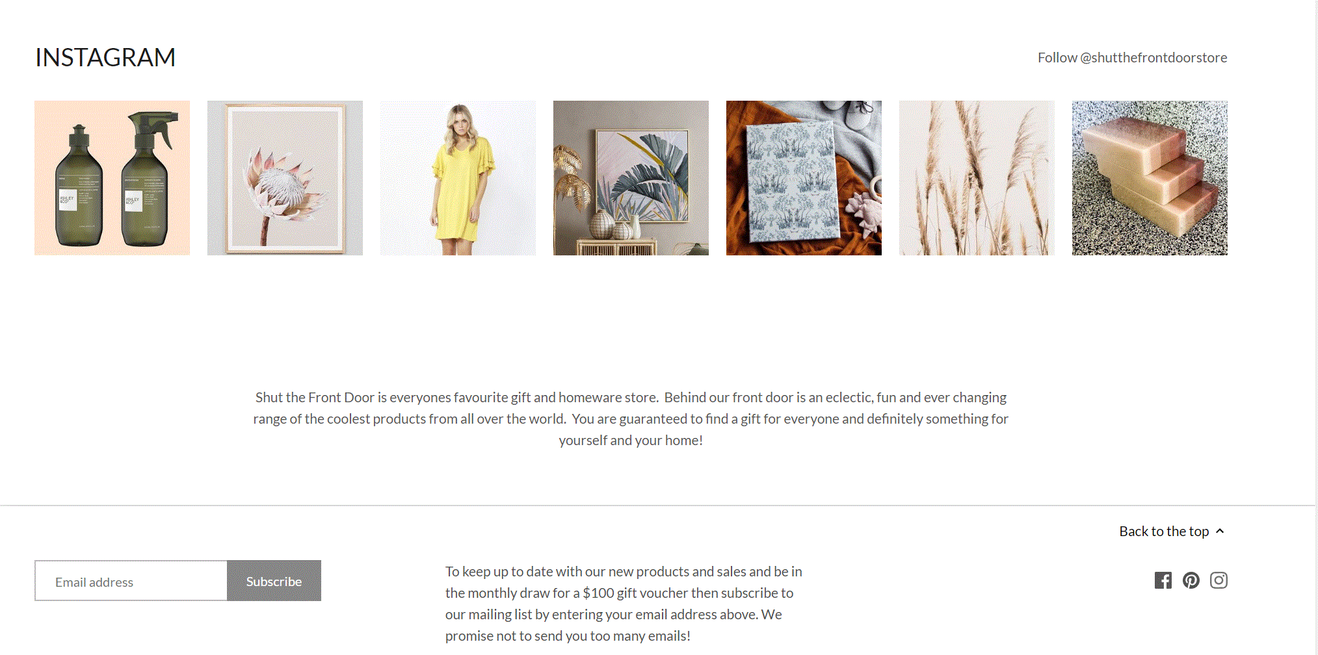The image size is (1318, 655).
Task: Click the horizontal footer divider line
Action: [x=657, y=506]
